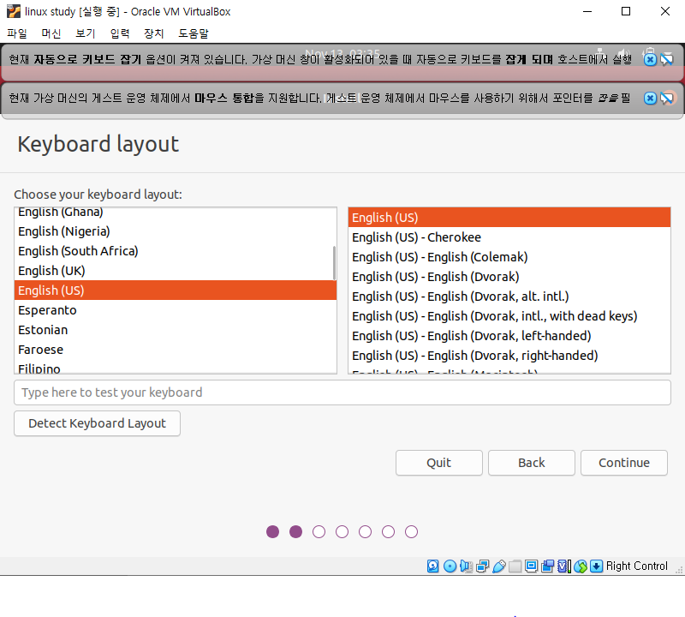Select English (US) - Cherokee variant

(509, 237)
